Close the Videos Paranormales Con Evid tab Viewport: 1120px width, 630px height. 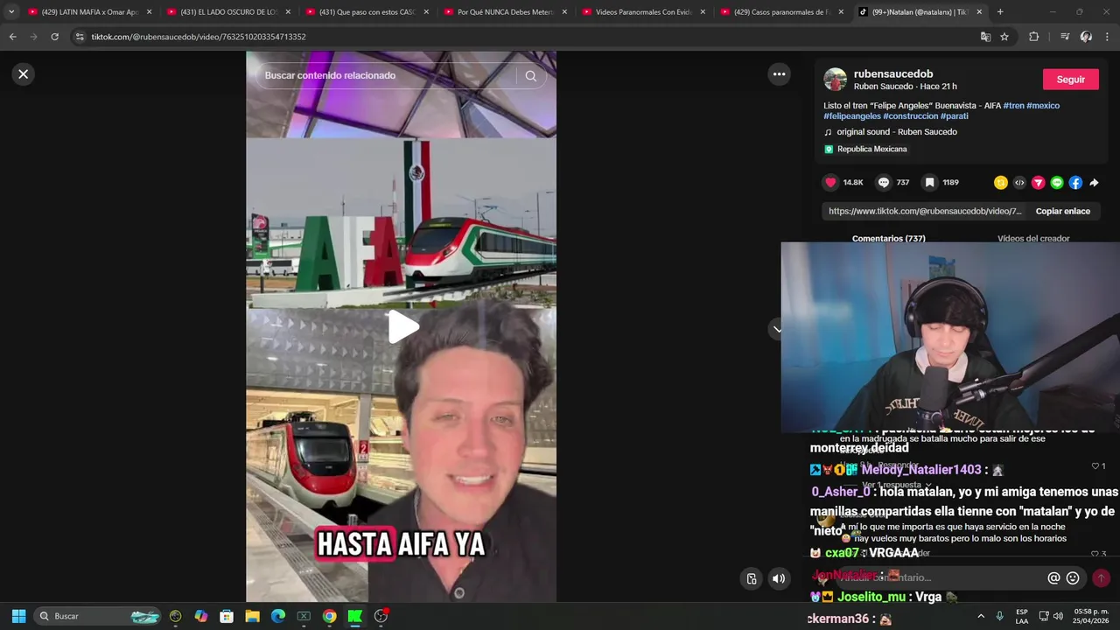(703, 12)
